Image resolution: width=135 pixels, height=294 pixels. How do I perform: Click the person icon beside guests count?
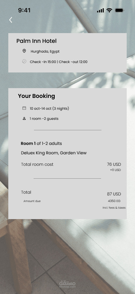(x=24, y=118)
